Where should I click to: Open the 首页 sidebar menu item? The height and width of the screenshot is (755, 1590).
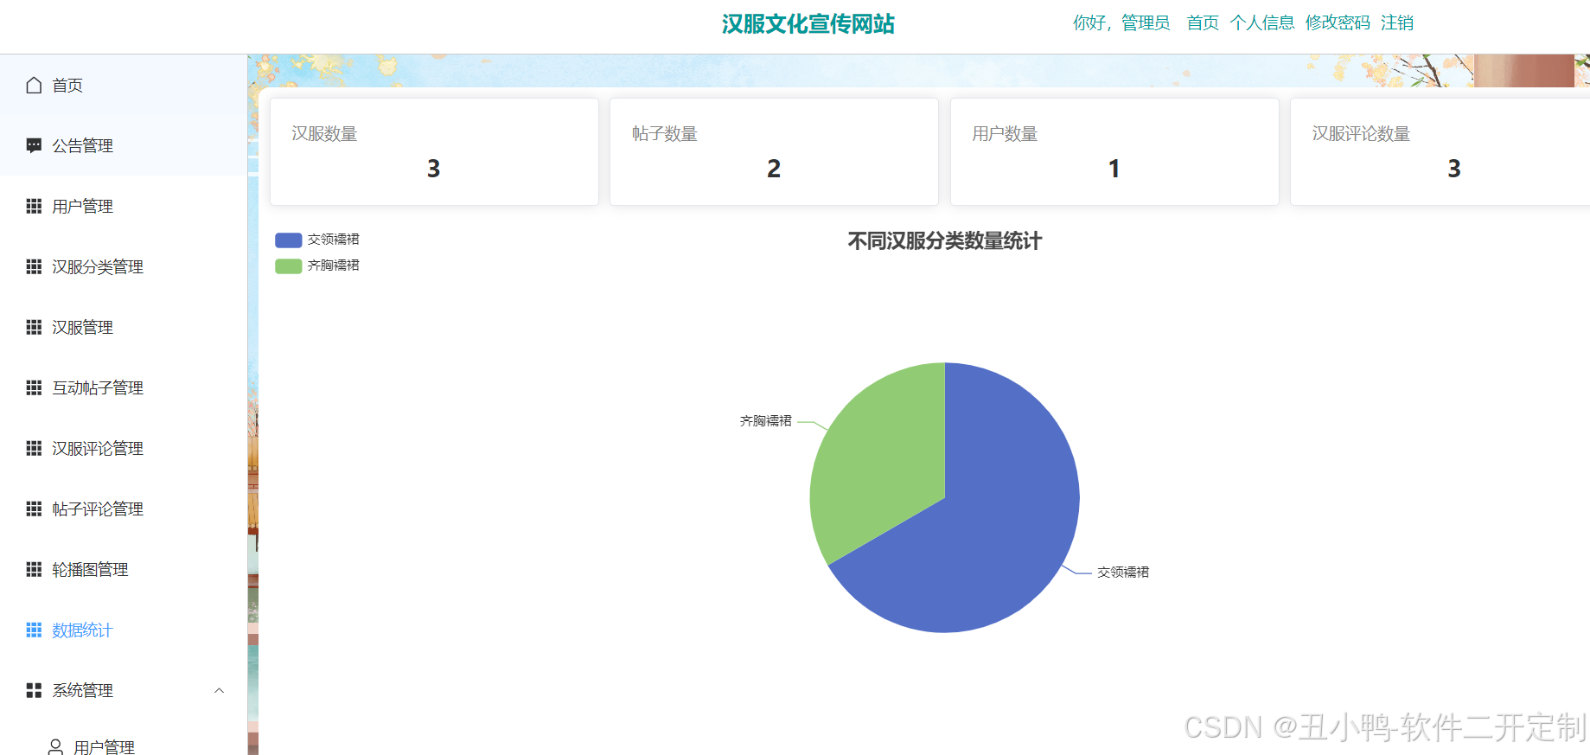tap(124, 85)
